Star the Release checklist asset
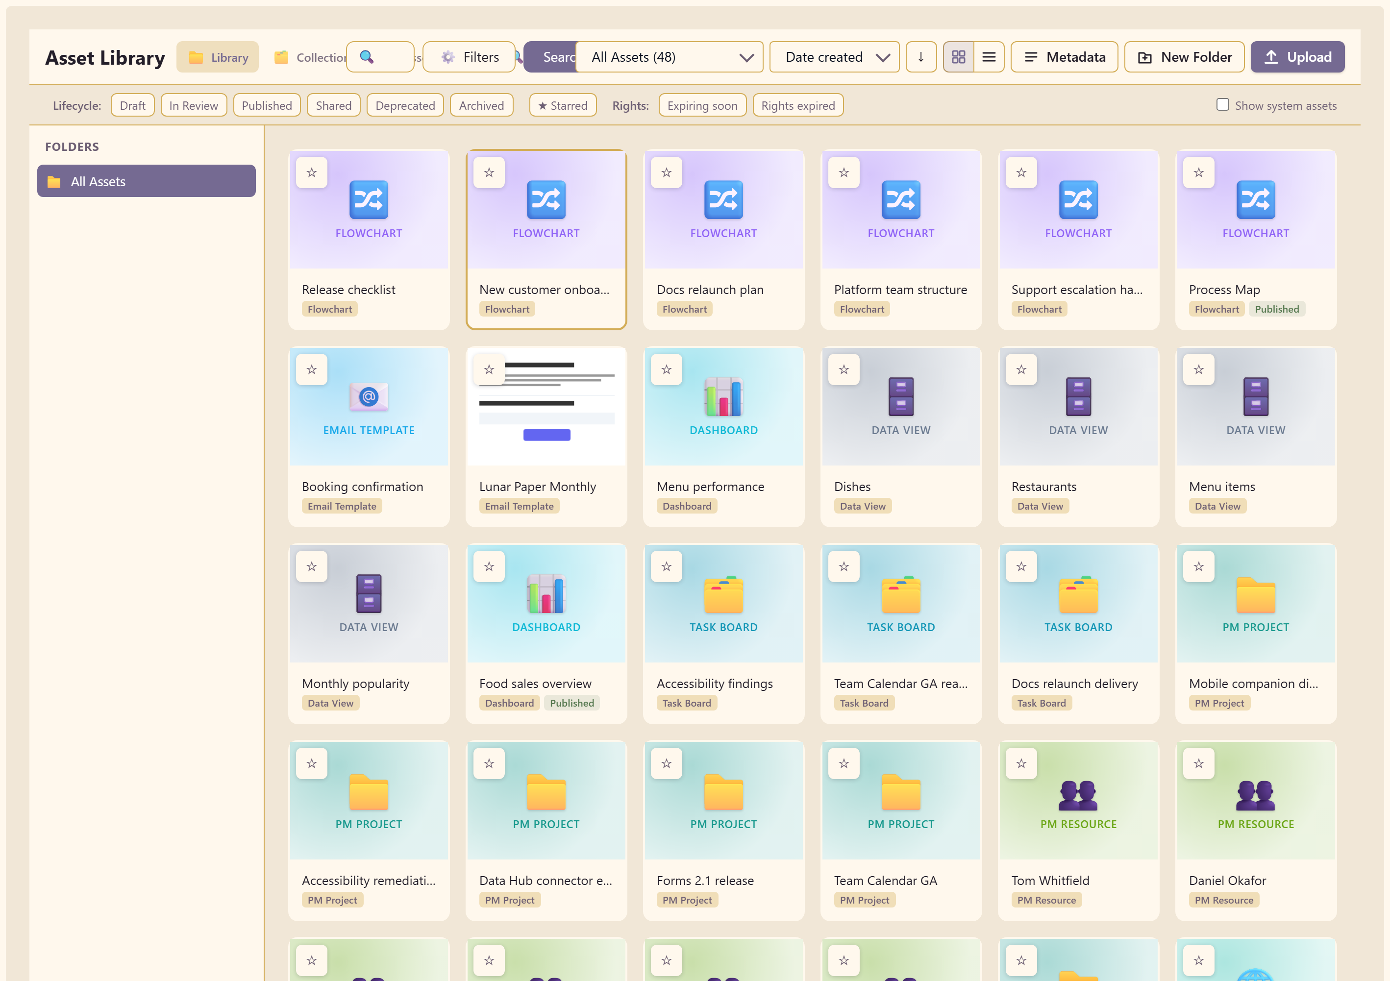Image resolution: width=1390 pixels, height=981 pixels. [x=311, y=172]
